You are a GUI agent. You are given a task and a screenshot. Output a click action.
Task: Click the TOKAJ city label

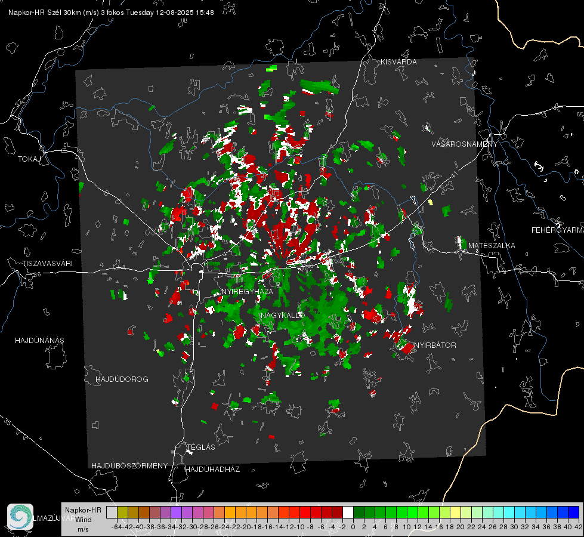[x=29, y=159]
